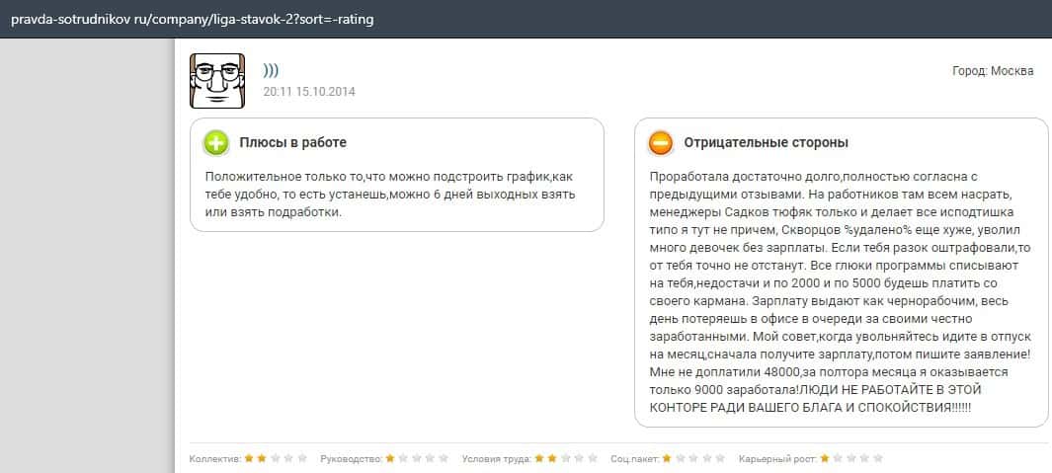
Task: Click the fifth star of Карьерный рост rating
Action: (x=878, y=459)
